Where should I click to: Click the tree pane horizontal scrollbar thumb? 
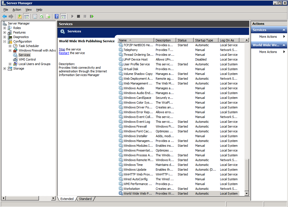click(x=22, y=198)
